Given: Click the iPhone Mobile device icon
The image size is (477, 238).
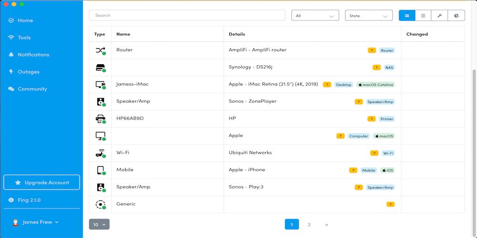Looking at the screenshot, I should point(100,170).
